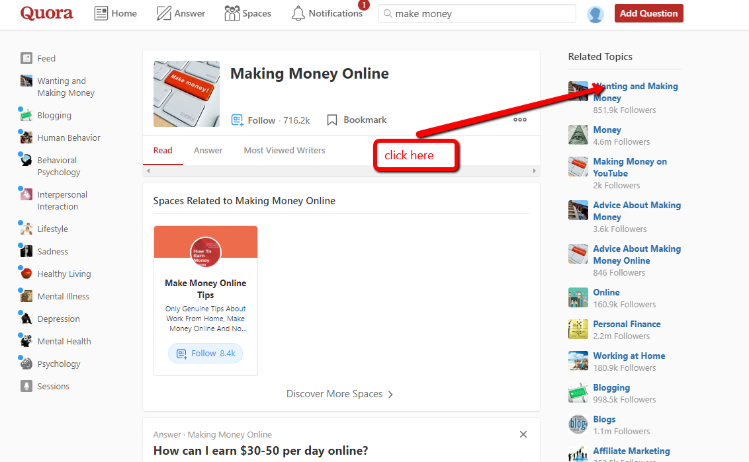Open Behavioral Psychology in the sidebar
749x462 pixels.
[59, 166]
